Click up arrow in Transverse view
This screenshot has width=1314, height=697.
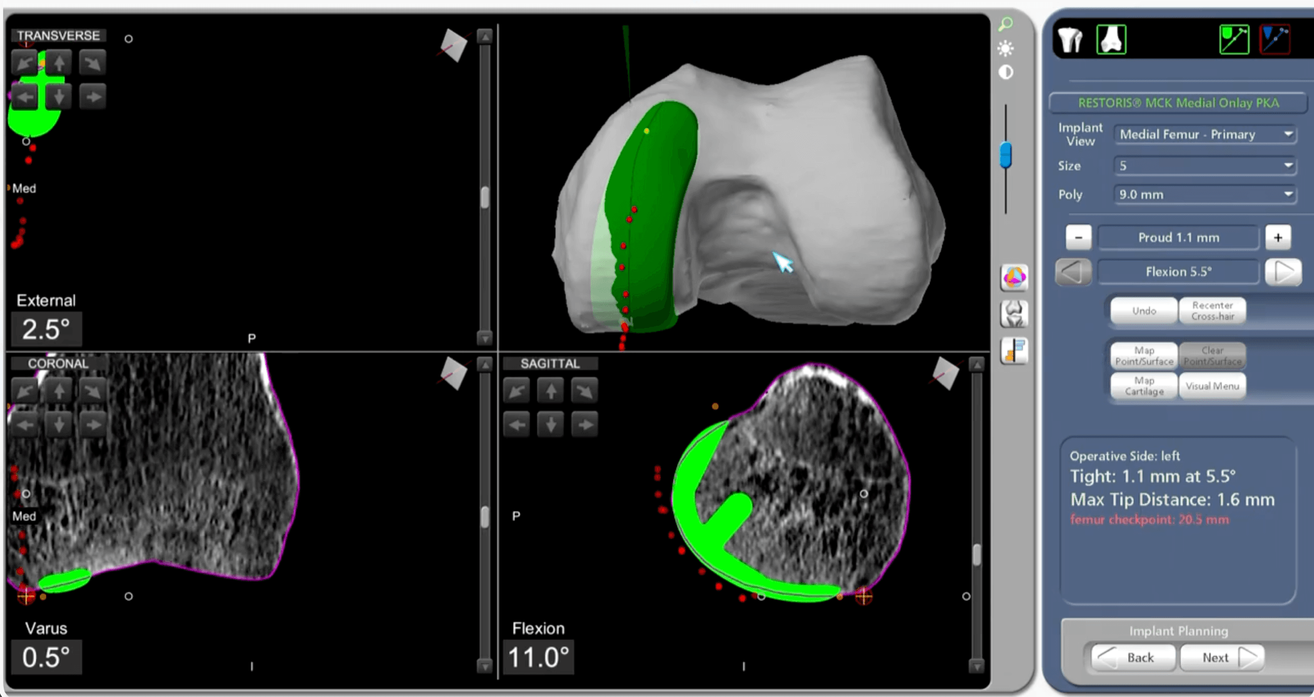click(59, 63)
